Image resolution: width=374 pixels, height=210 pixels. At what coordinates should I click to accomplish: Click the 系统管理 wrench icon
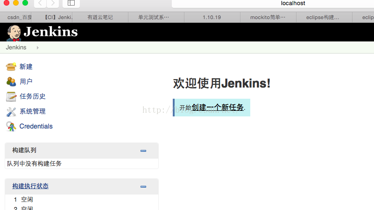coord(11,112)
